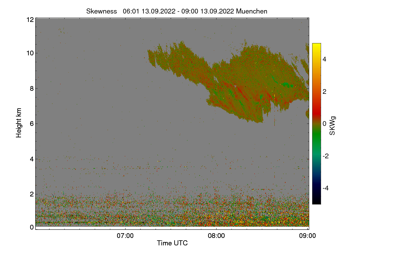Screen dimensions: 406x270
Task: Click the 12 km height tick label
Action: (30, 20)
